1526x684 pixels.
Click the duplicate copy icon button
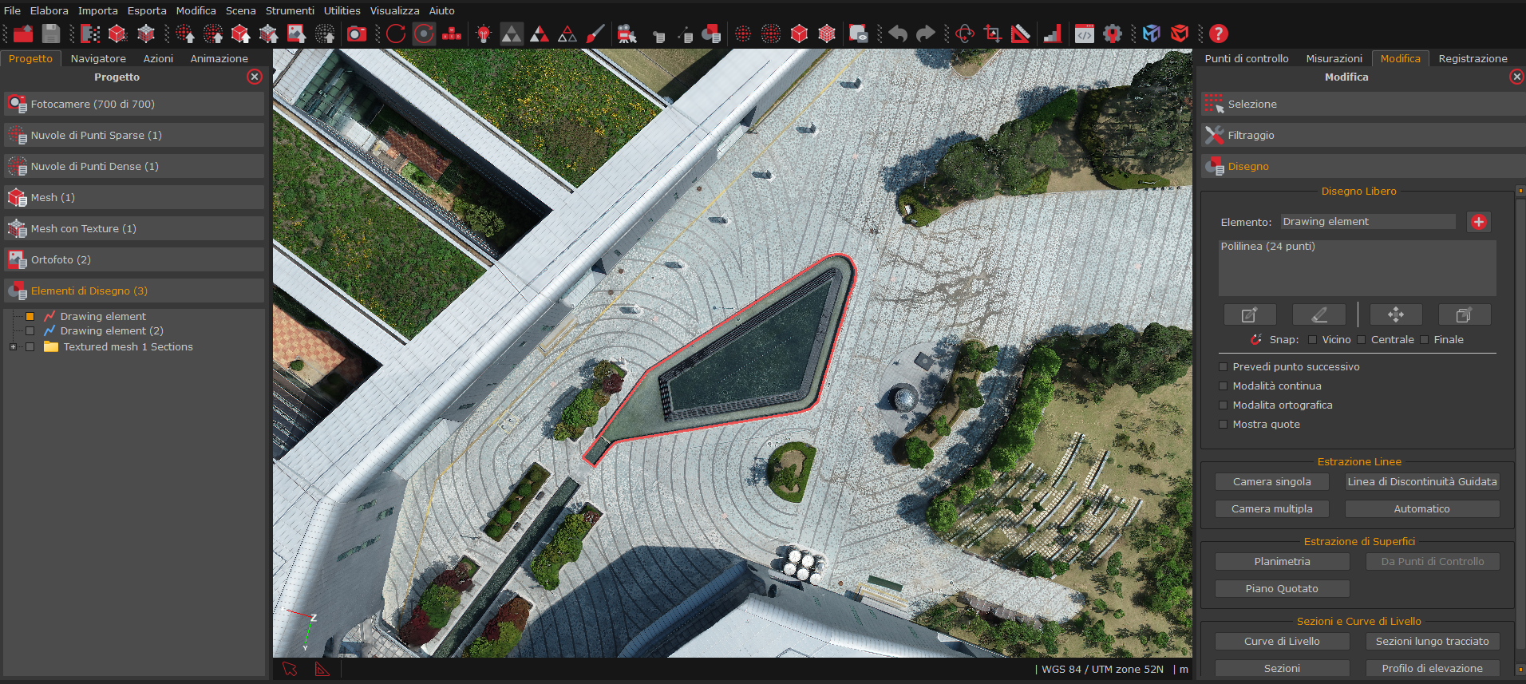1465,314
